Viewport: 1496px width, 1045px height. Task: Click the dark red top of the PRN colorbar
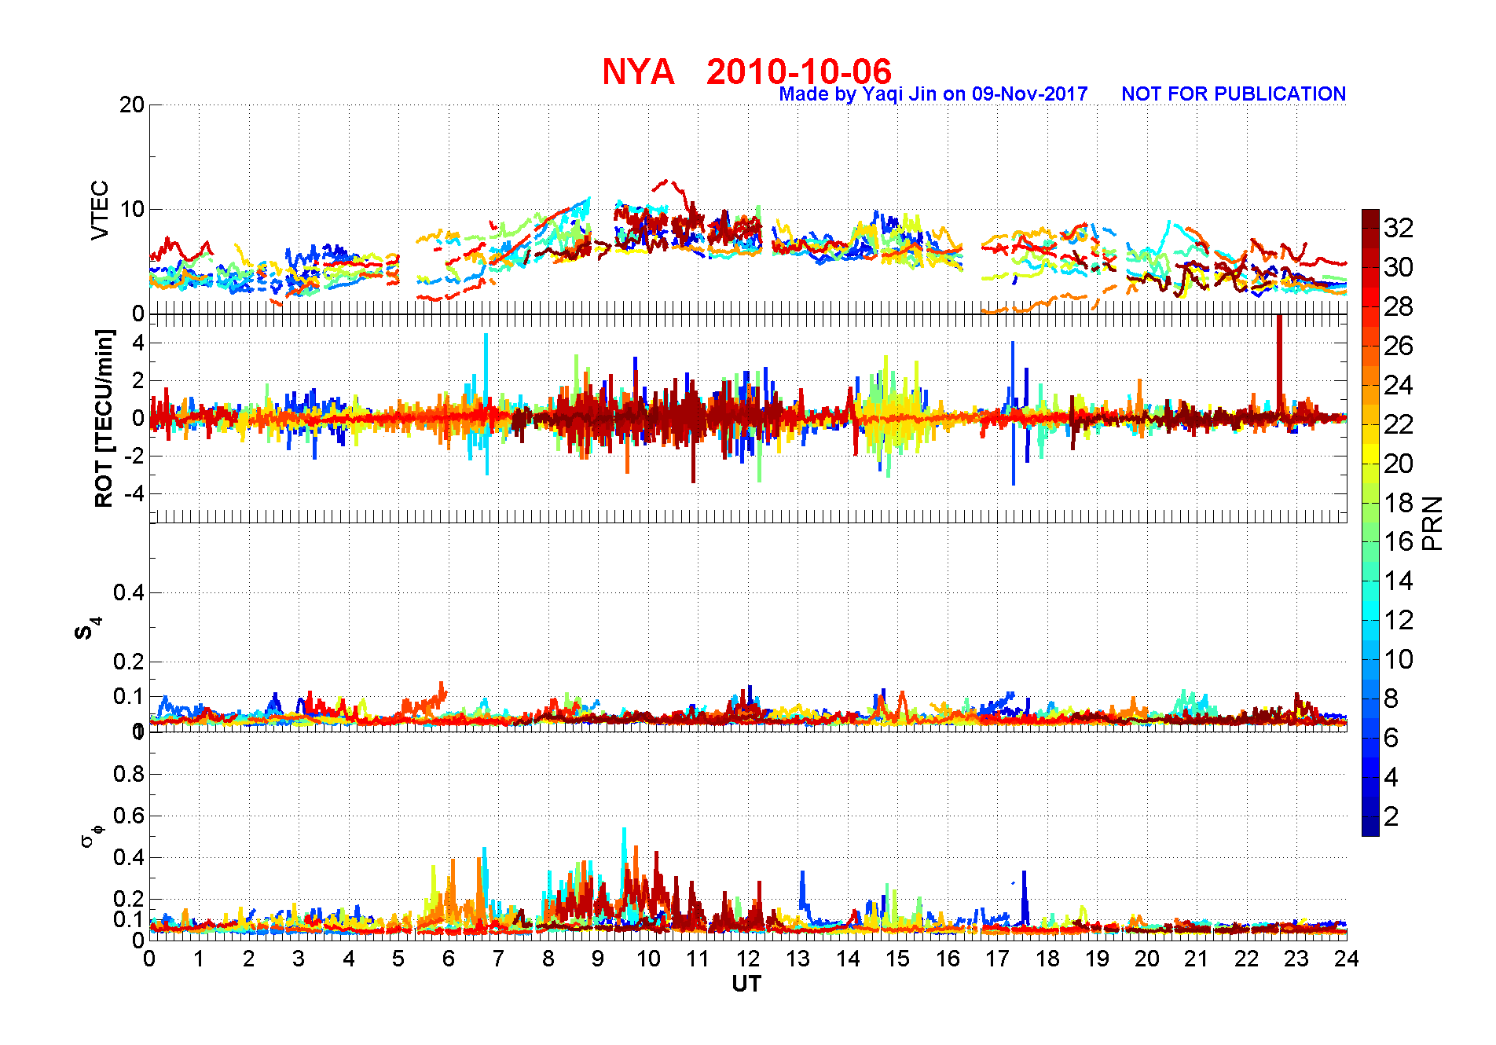[1370, 218]
